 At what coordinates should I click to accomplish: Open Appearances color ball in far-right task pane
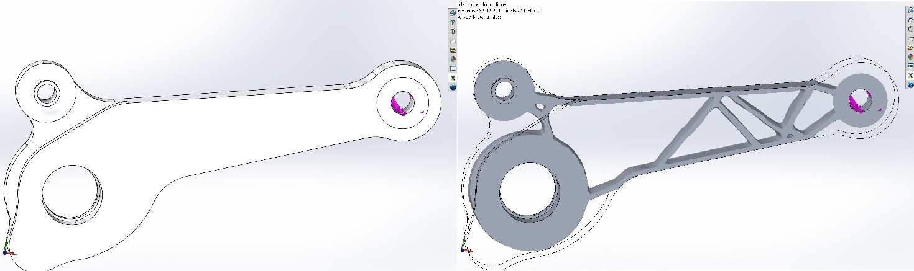tap(910, 58)
